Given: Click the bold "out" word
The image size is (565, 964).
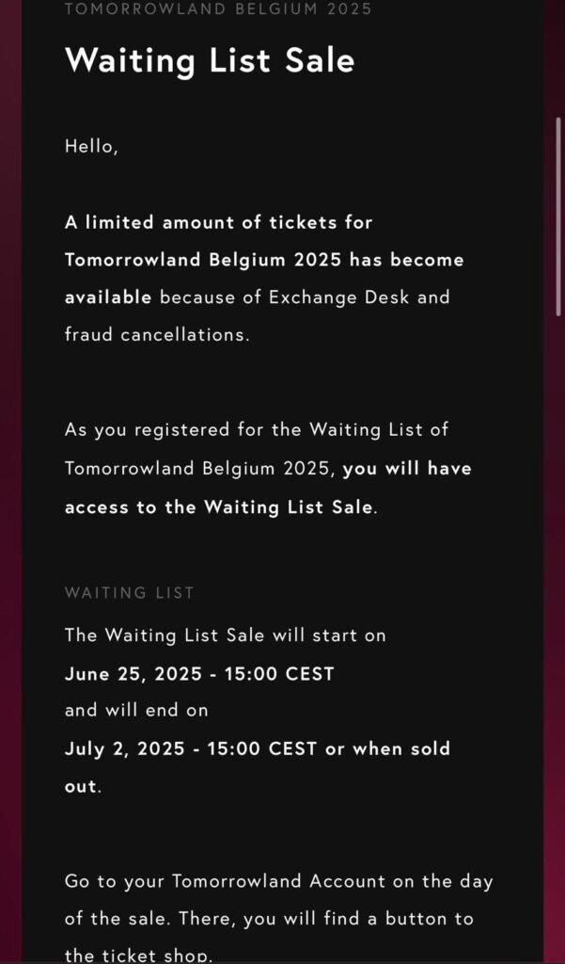Looking at the screenshot, I should click(x=80, y=786).
